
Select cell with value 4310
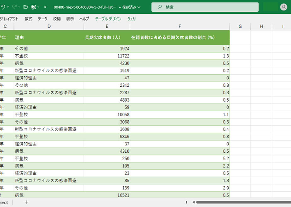tap(107, 151)
